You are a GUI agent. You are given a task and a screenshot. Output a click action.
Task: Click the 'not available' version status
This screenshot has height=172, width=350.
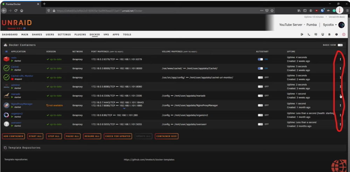click(55, 105)
